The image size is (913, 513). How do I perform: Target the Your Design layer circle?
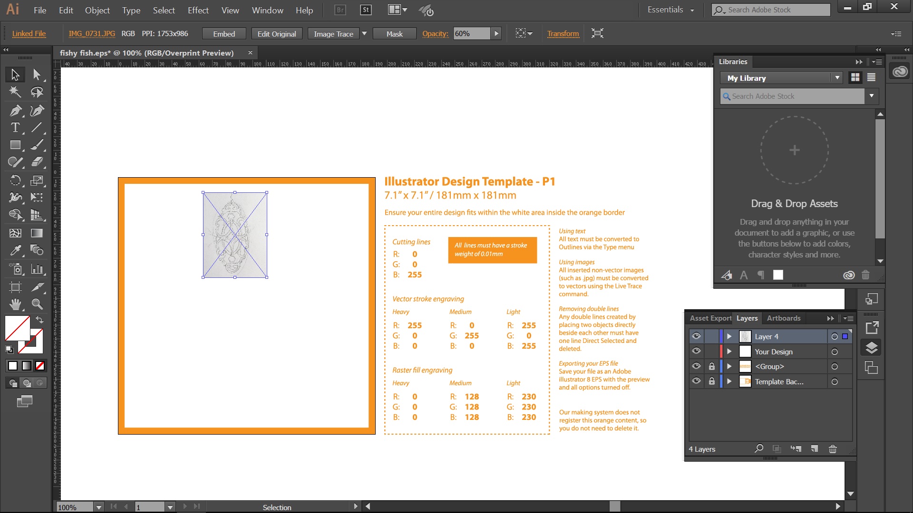click(835, 351)
